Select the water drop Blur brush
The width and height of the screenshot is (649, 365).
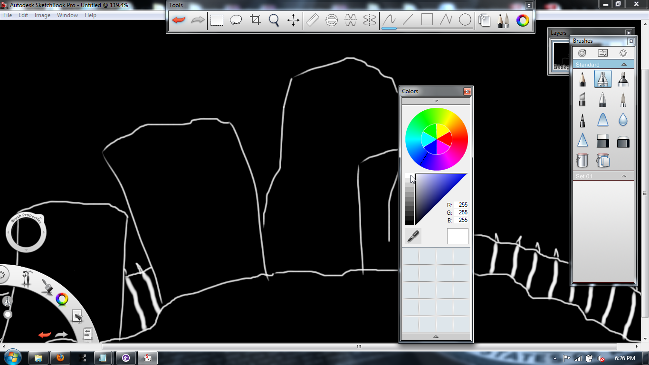(x=623, y=120)
